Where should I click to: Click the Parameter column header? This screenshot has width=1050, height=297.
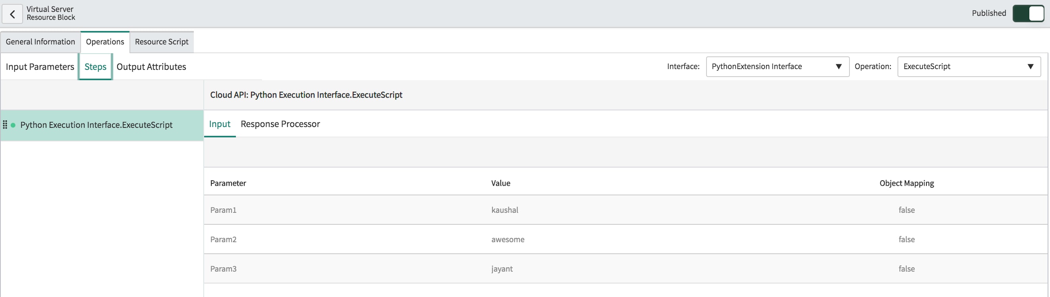pos(228,183)
